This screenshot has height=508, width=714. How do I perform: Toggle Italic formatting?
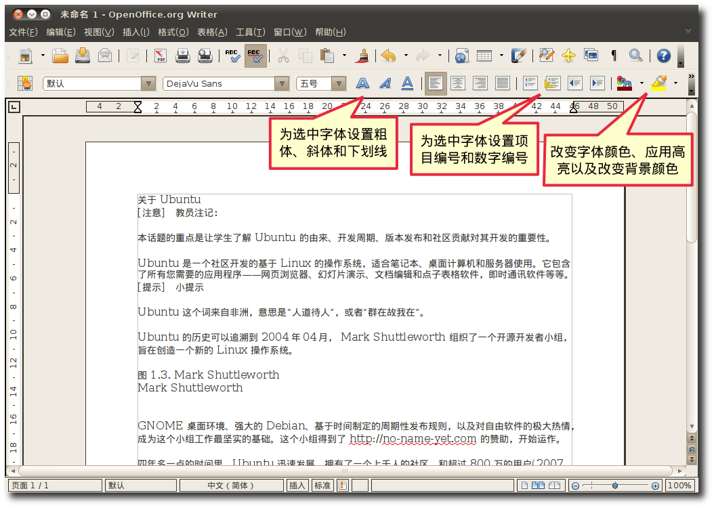tap(385, 83)
